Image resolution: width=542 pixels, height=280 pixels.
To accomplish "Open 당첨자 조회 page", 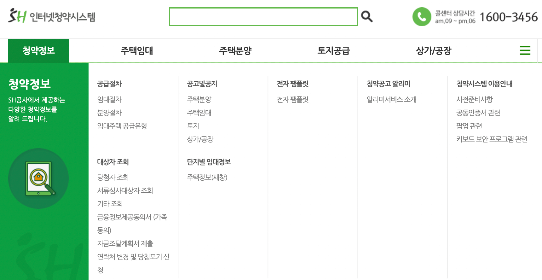I will [x=112, y=177].
